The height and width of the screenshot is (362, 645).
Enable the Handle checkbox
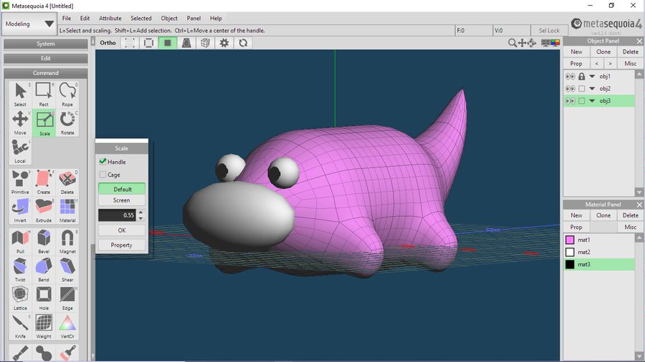coord(102,162)
